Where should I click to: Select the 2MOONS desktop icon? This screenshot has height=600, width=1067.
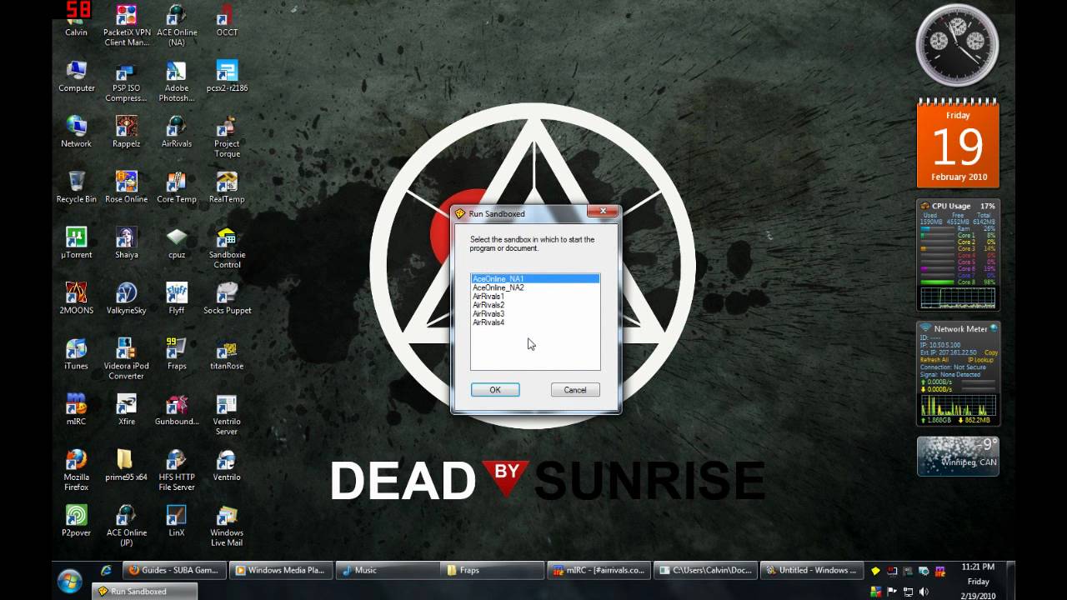[x=77, y=298]
